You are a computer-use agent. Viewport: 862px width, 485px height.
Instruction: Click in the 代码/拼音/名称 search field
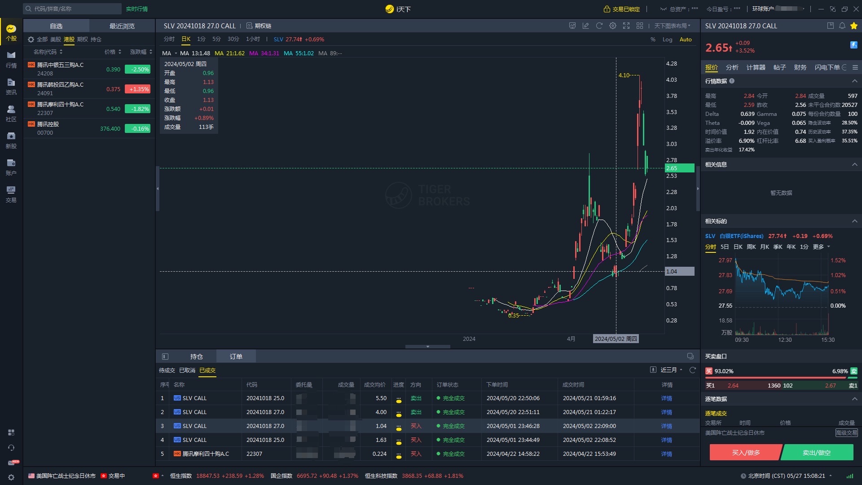click(73, 9)
